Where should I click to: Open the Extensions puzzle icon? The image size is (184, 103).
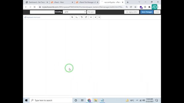coord(149,7)
